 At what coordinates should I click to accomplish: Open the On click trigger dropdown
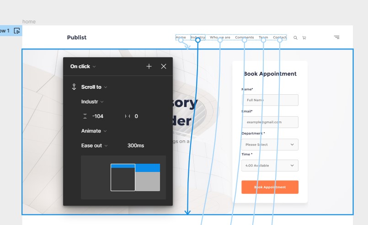pos(83,66)
